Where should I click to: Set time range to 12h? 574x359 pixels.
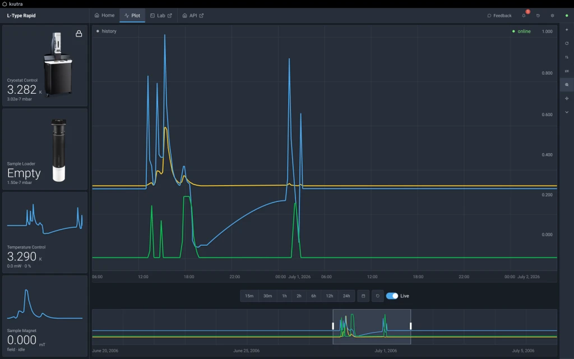pyautogui.click(x=330, y=296)
